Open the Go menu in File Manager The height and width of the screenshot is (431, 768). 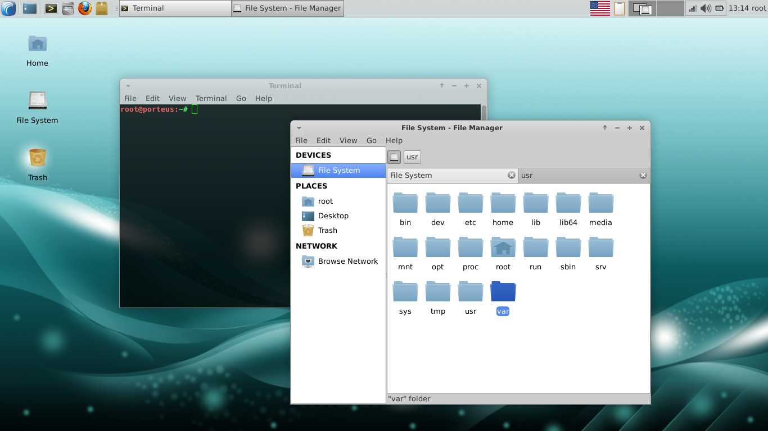pyautogui.click(x=371, y=140)
